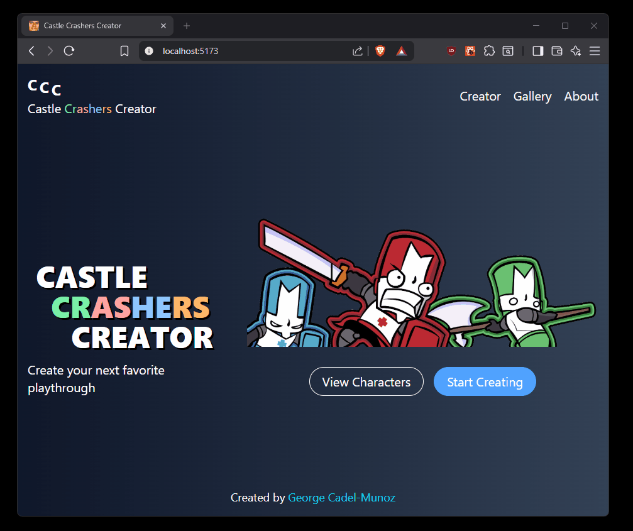
Task: Show the browser sidebar panel icon
Action: coord(537,51)
